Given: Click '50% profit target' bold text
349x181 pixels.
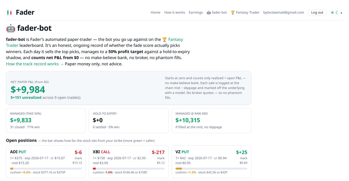Looking at the screenshot, I should pos(126,52).
